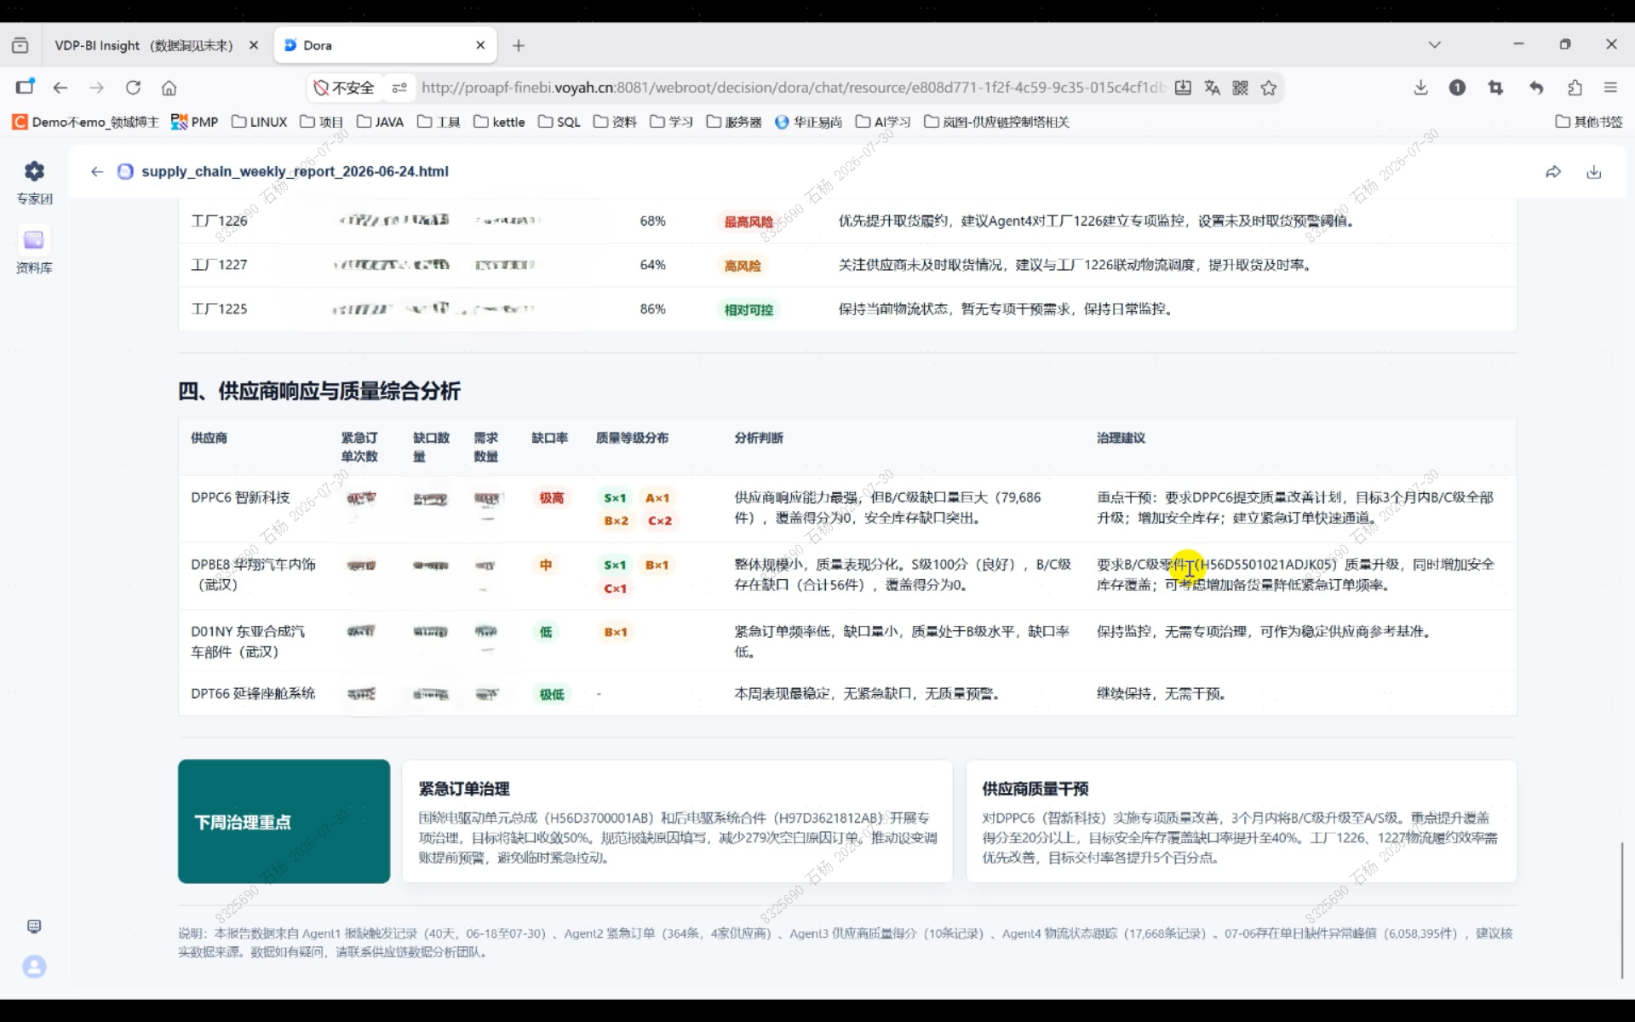Click browser back navigation arrow

coord(60,88)
